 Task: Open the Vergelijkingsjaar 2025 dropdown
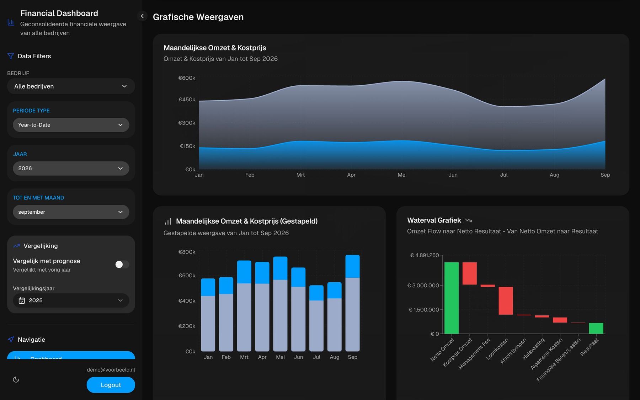coord(71,300)
